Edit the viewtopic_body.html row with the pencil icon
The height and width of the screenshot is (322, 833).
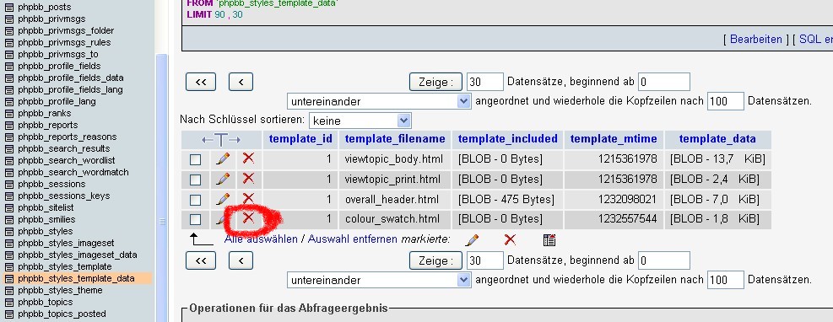[x=223, y=158]
